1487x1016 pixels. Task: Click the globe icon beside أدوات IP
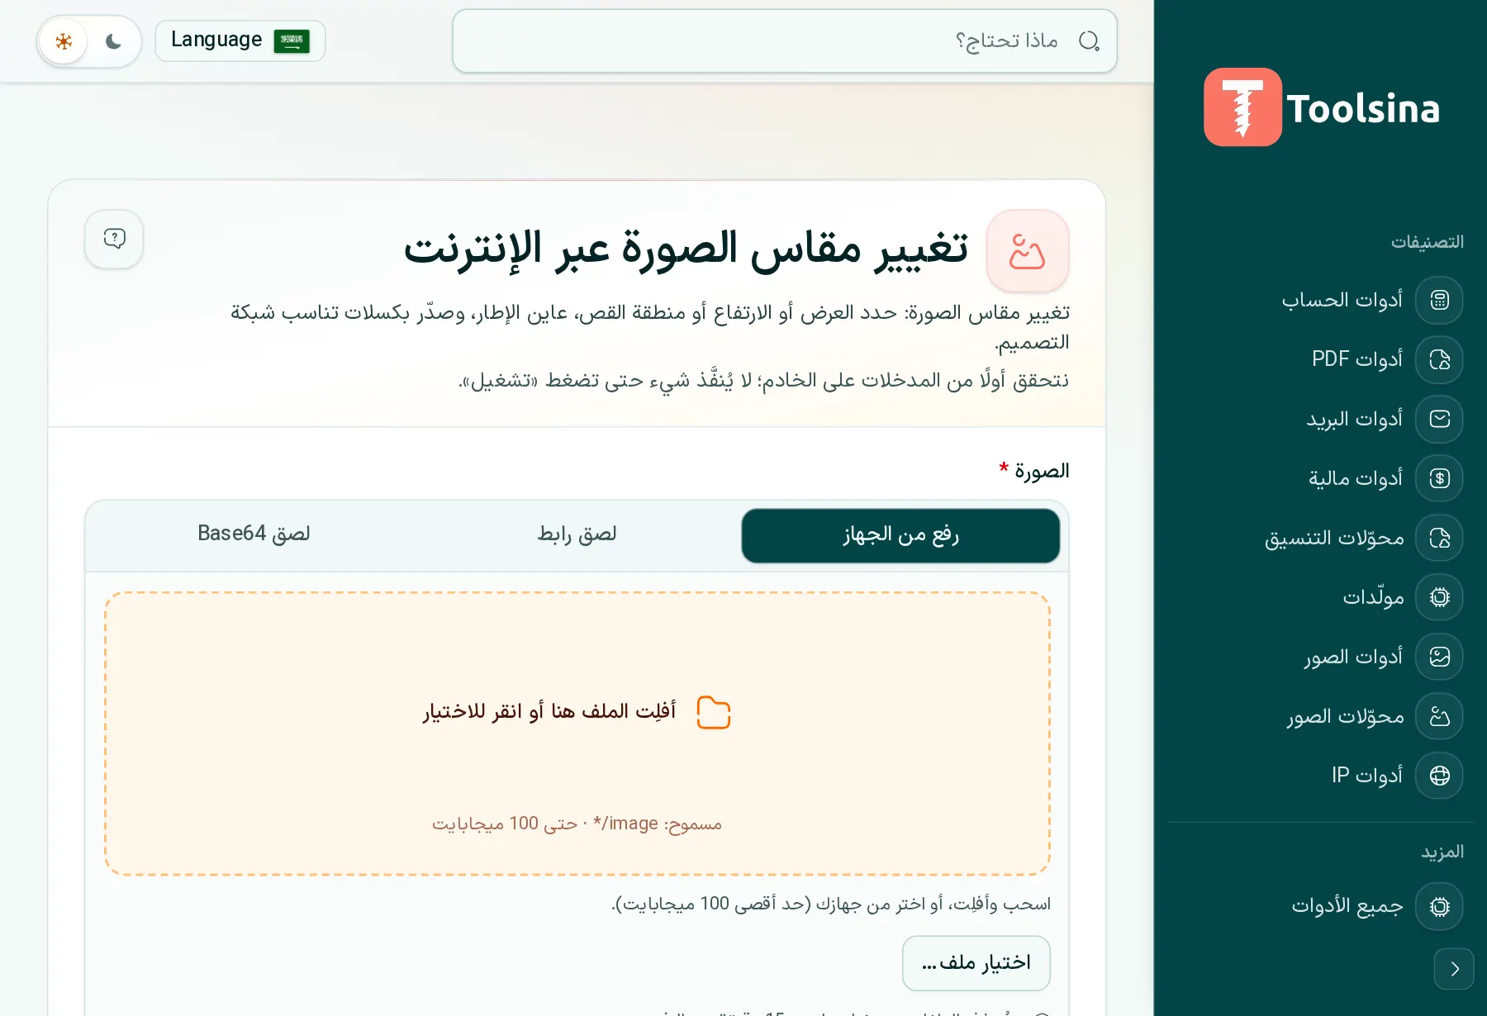(1439, 776)
